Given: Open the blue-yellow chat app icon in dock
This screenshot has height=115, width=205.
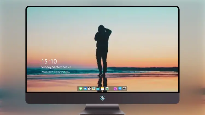Looking at the screenshot, I should pyautogui.click(x=93, y=89).
